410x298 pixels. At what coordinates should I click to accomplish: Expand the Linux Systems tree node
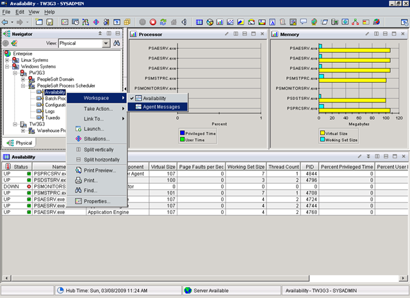point(7,60)
